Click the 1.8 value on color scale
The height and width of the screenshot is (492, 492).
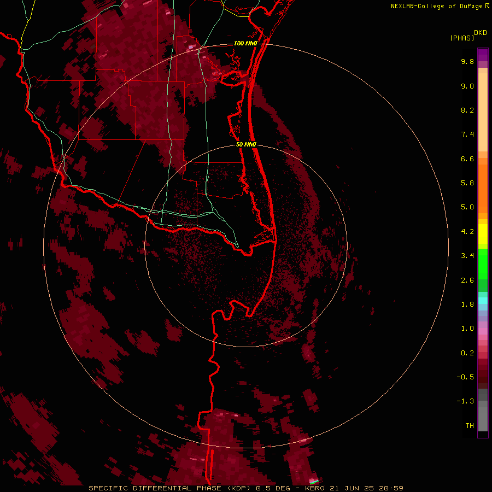click(x=467, y=304)
